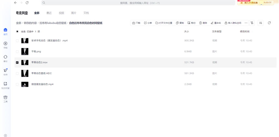Click 打开文件位置 in the toolbar

click(x=164, y=23)
